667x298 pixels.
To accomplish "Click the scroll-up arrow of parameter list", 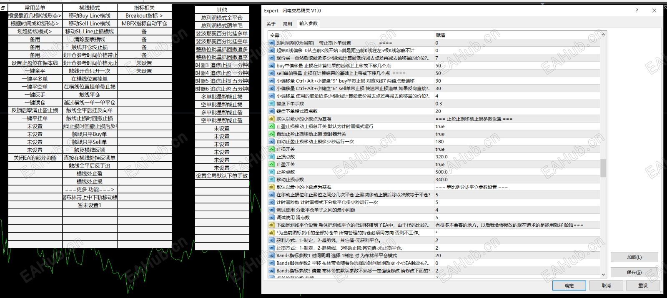I will point(603,35).
